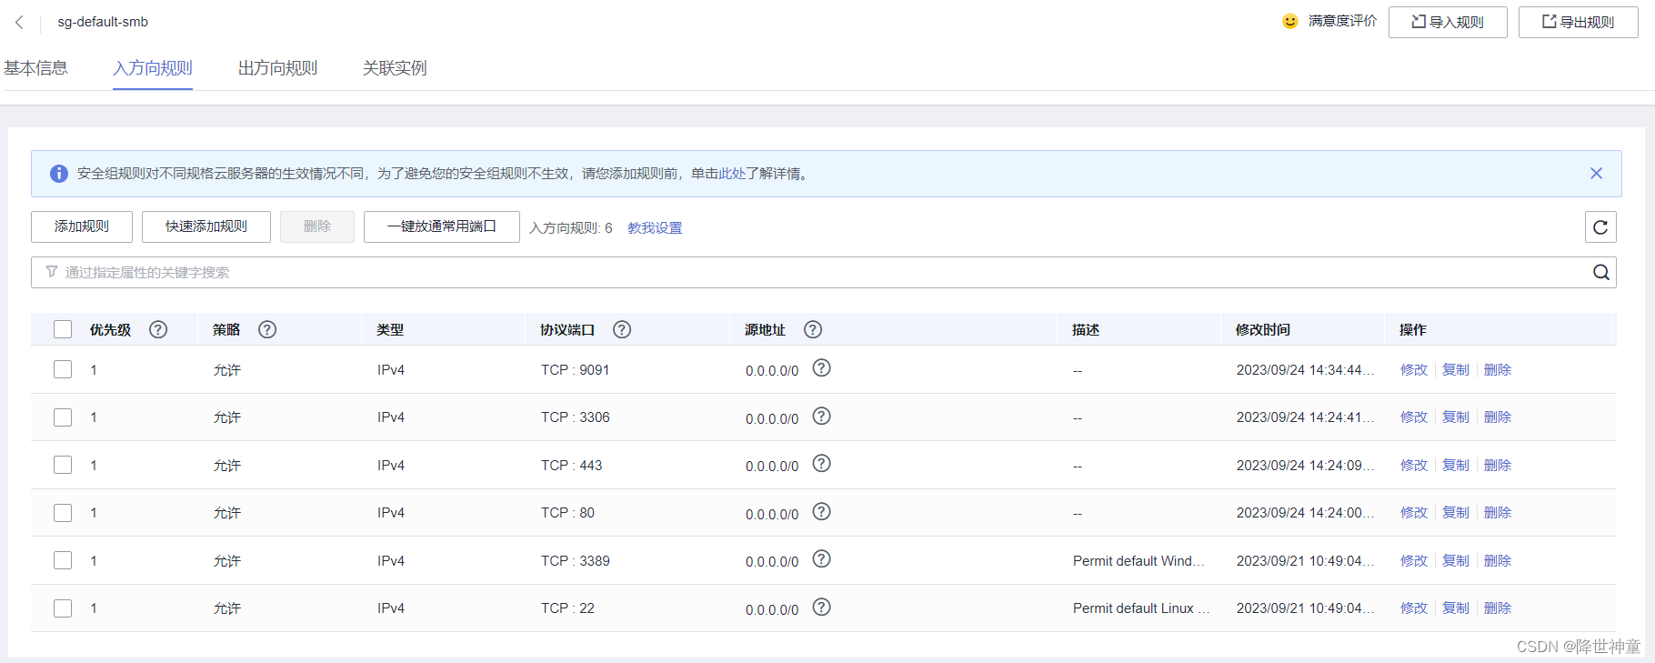
Task: Check the TCP 80 rule checkbox
Action: [63, 513]
